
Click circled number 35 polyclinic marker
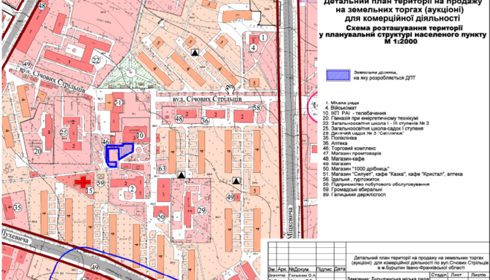point(17,207)
